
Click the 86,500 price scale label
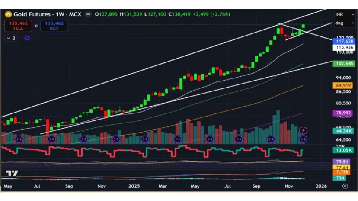pos(343,91)
